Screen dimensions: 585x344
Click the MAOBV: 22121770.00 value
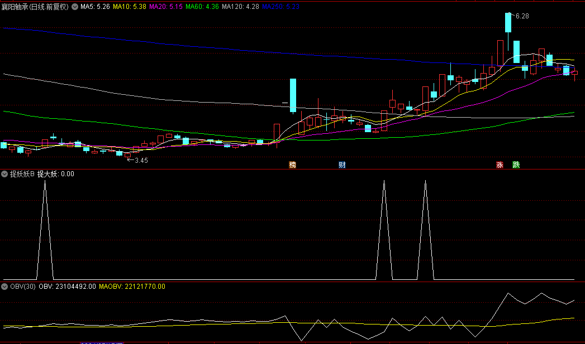132,286
